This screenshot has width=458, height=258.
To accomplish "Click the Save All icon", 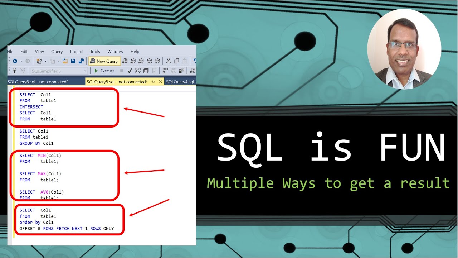I will coord(81,61).
